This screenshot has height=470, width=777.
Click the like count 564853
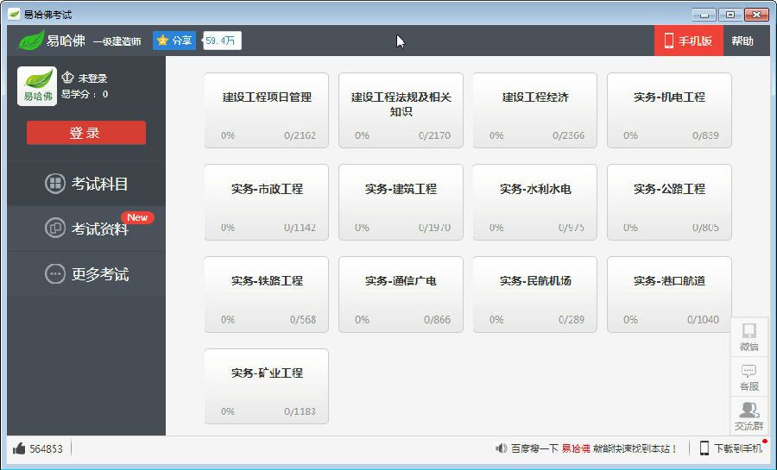(46, 448)
